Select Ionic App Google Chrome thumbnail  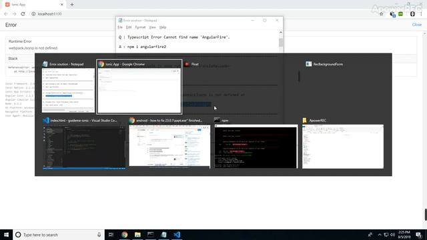click(139, 91)
